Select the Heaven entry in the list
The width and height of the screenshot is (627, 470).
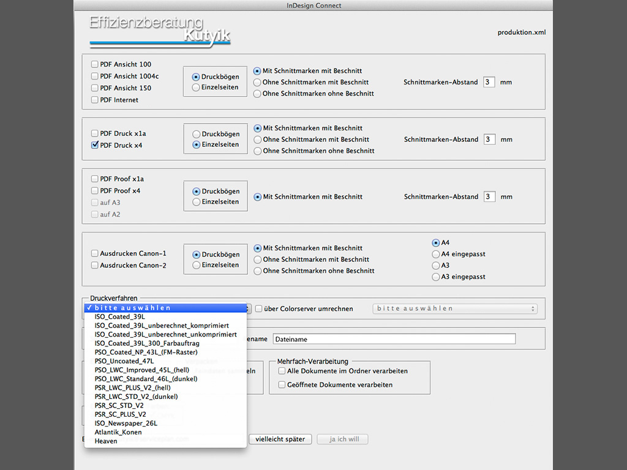pyautogui.click(x=106, y=441)
